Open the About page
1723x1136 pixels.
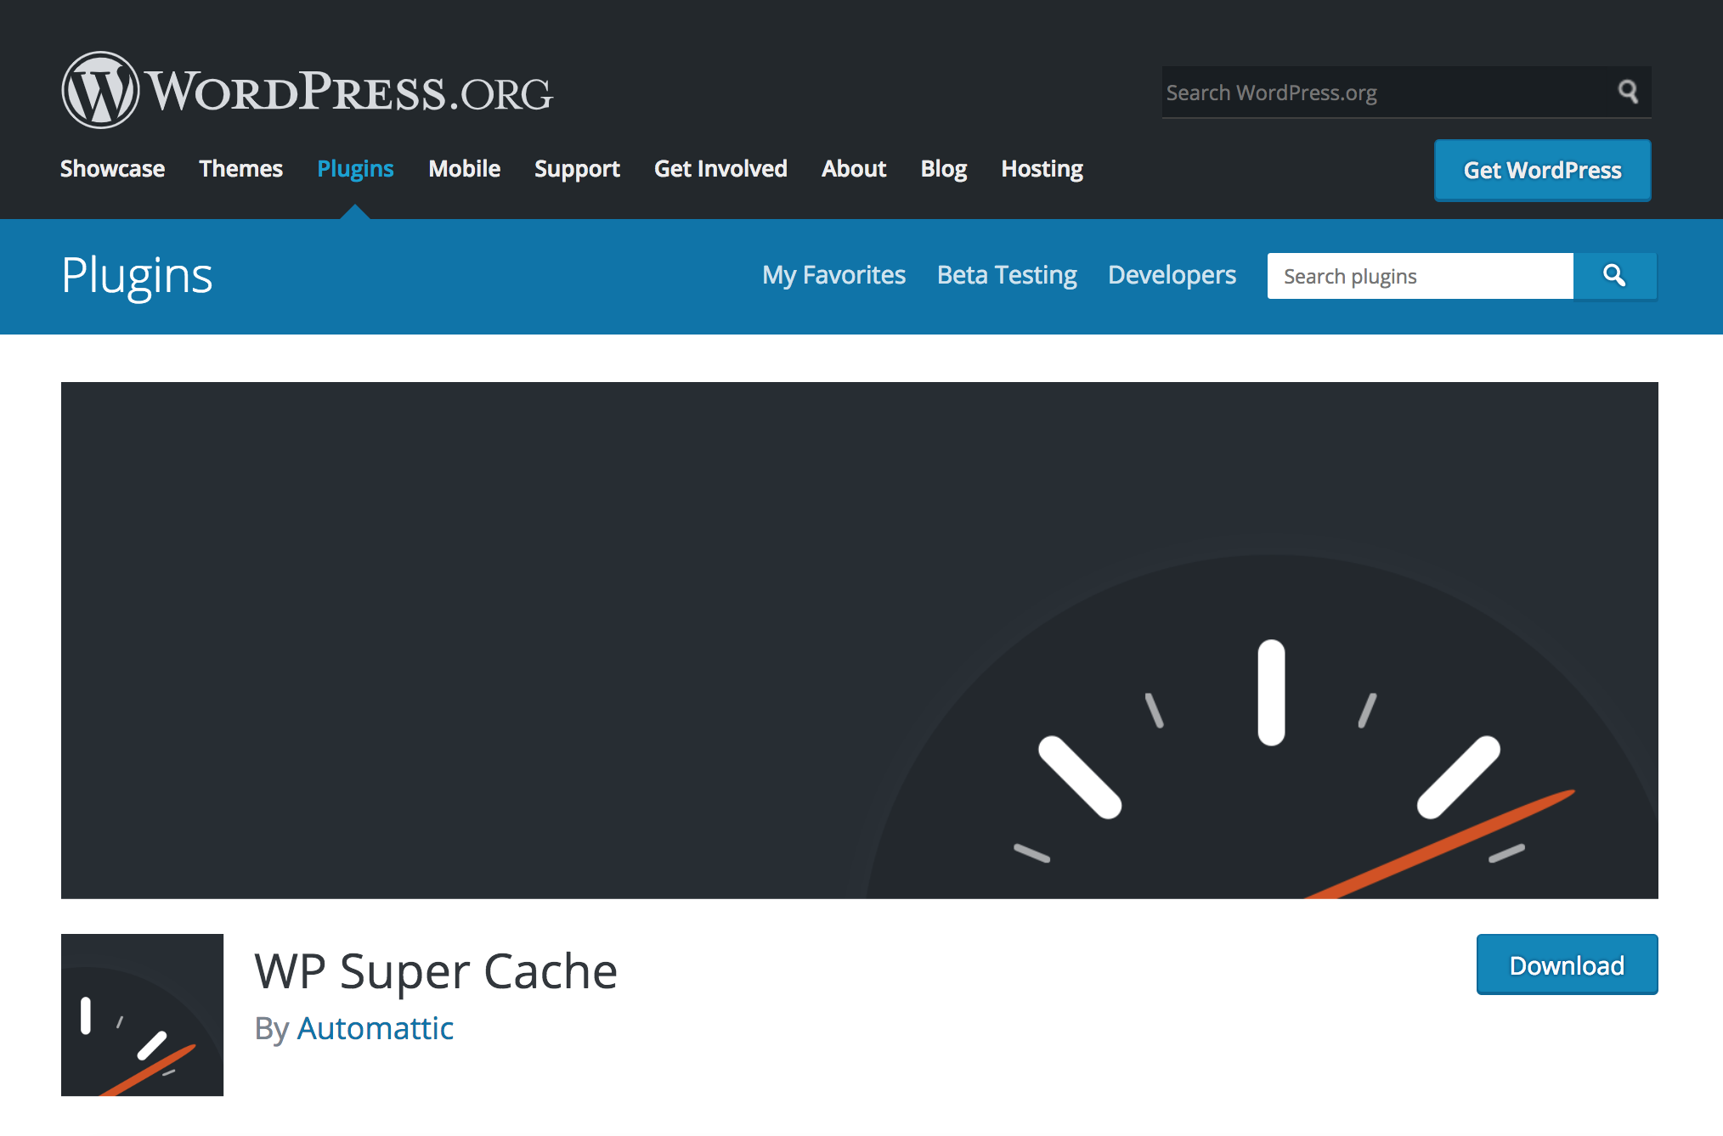(854, 169)
